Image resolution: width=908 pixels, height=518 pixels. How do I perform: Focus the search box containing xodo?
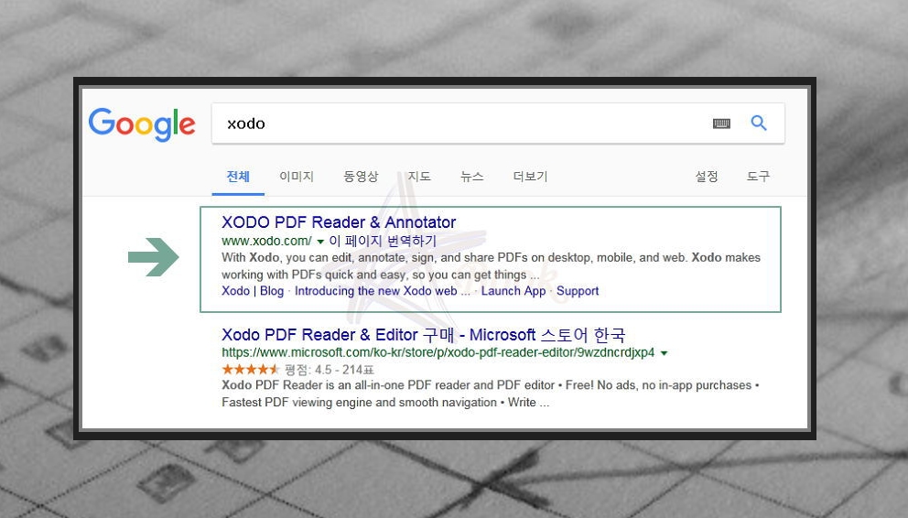point(498,124)
